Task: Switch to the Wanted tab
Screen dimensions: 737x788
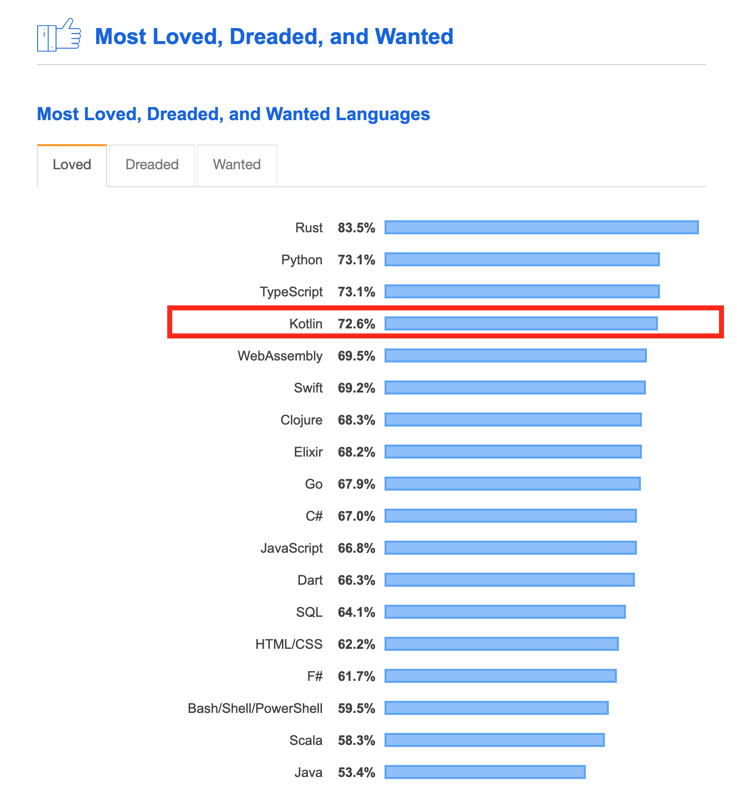Action: tap(236, 165)
